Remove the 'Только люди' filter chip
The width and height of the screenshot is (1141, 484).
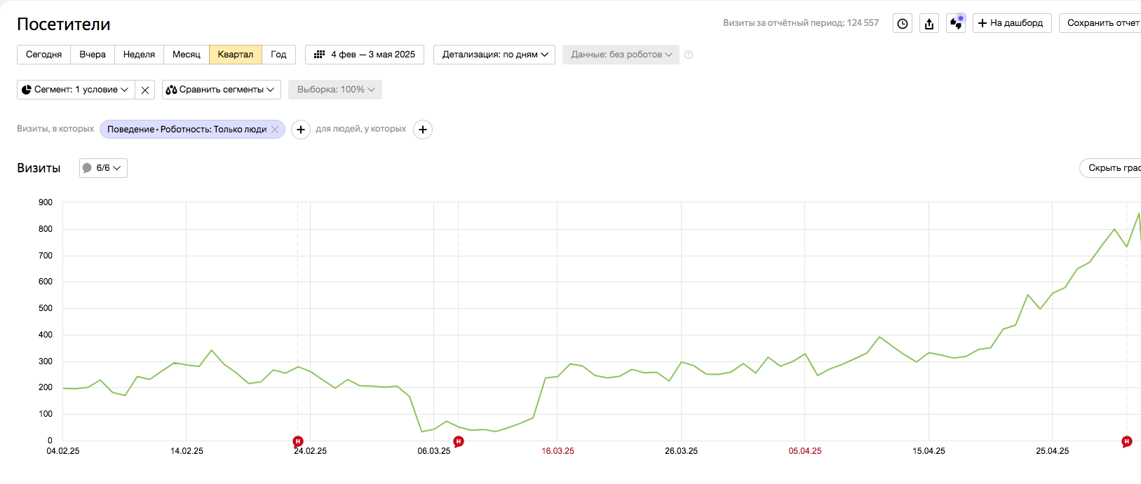pos(275,130)
